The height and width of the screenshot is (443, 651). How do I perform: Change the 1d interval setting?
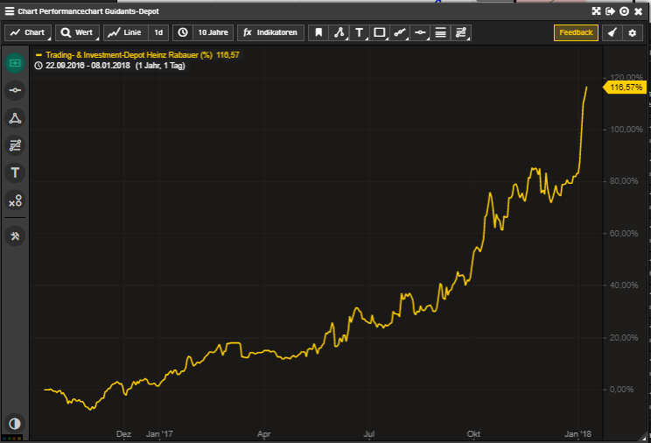158,32
